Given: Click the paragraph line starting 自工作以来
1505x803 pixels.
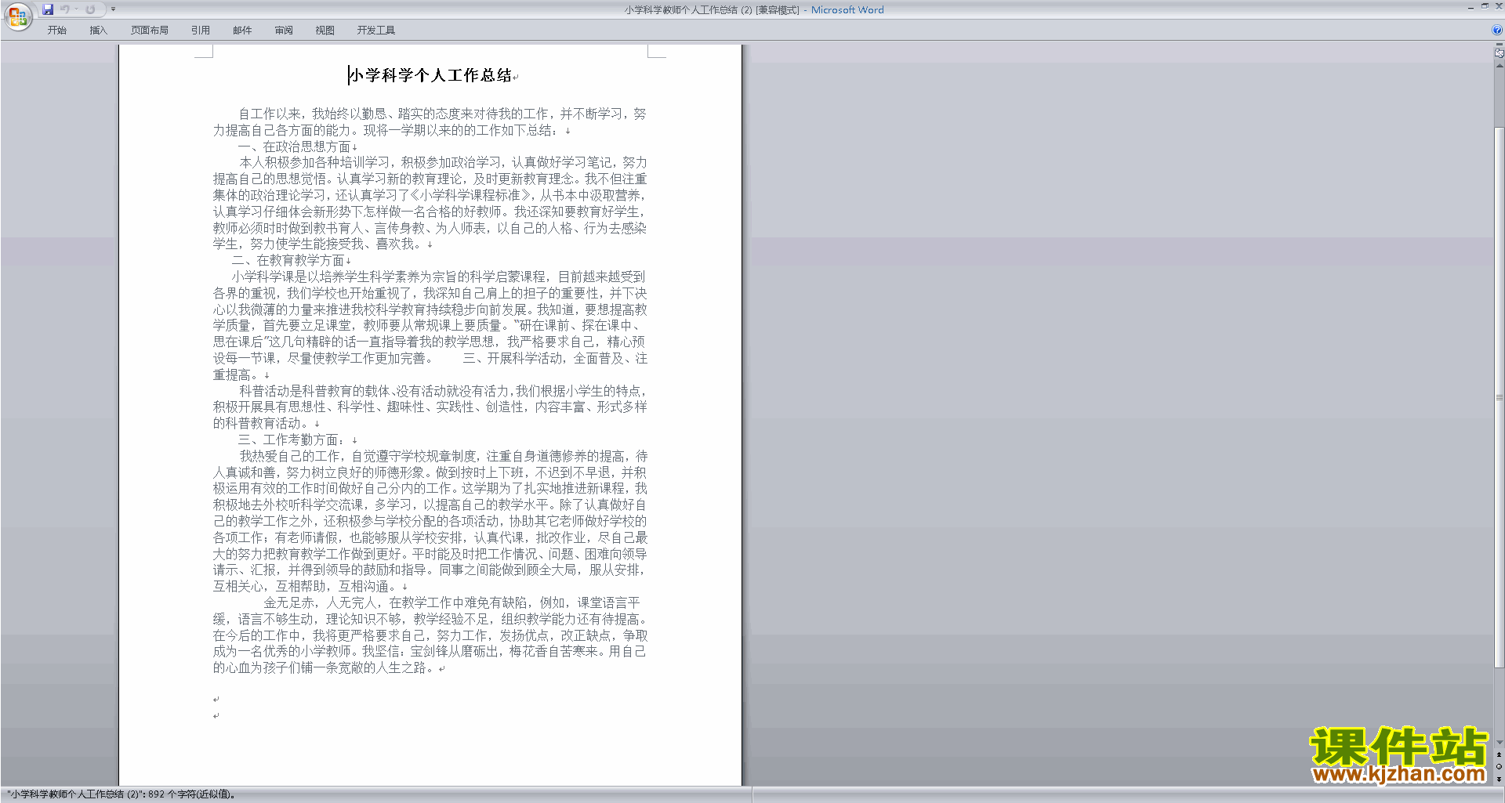Looking at the screenshot, I should point(442,114).
